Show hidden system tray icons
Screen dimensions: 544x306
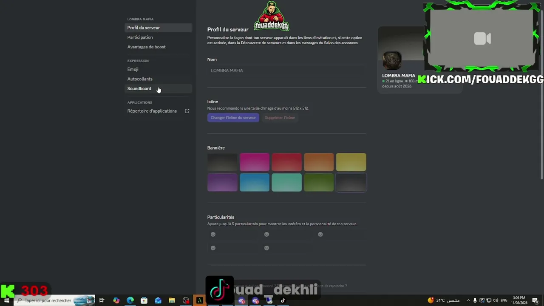468,300
